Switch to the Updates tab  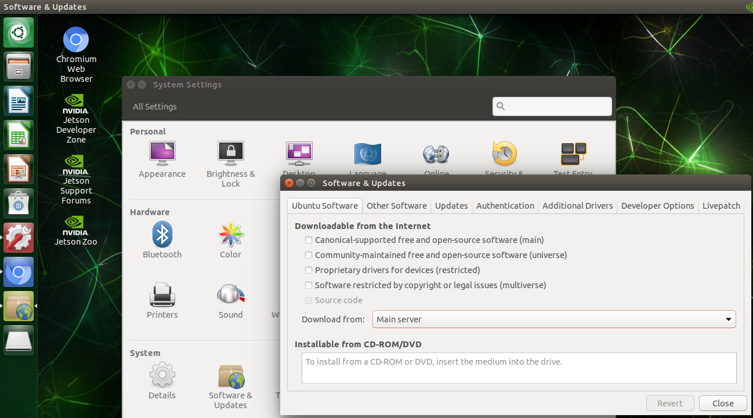point(451,206)
